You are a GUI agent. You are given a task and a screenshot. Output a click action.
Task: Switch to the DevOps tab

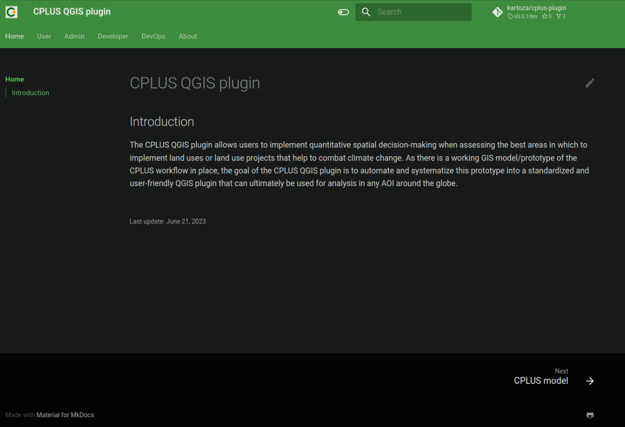pos(153,36)
